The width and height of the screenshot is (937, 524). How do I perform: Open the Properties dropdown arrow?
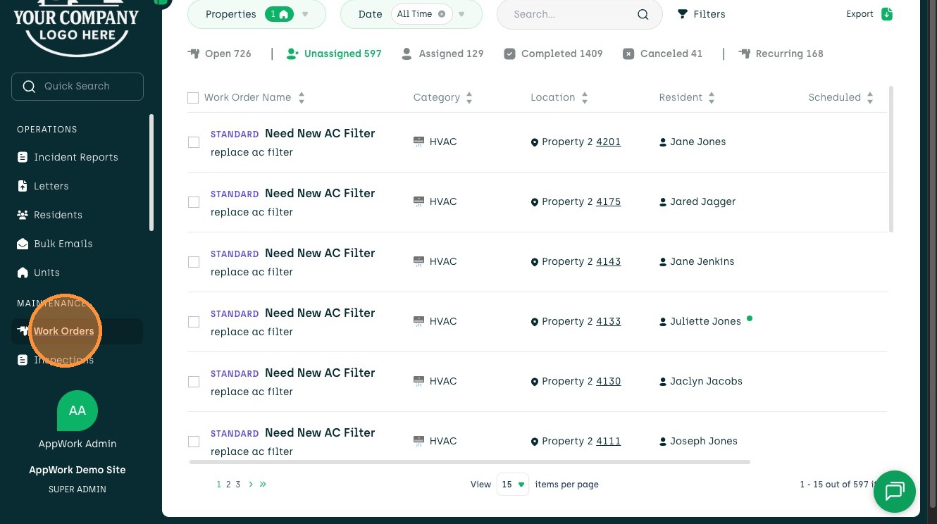coord(305,14)
